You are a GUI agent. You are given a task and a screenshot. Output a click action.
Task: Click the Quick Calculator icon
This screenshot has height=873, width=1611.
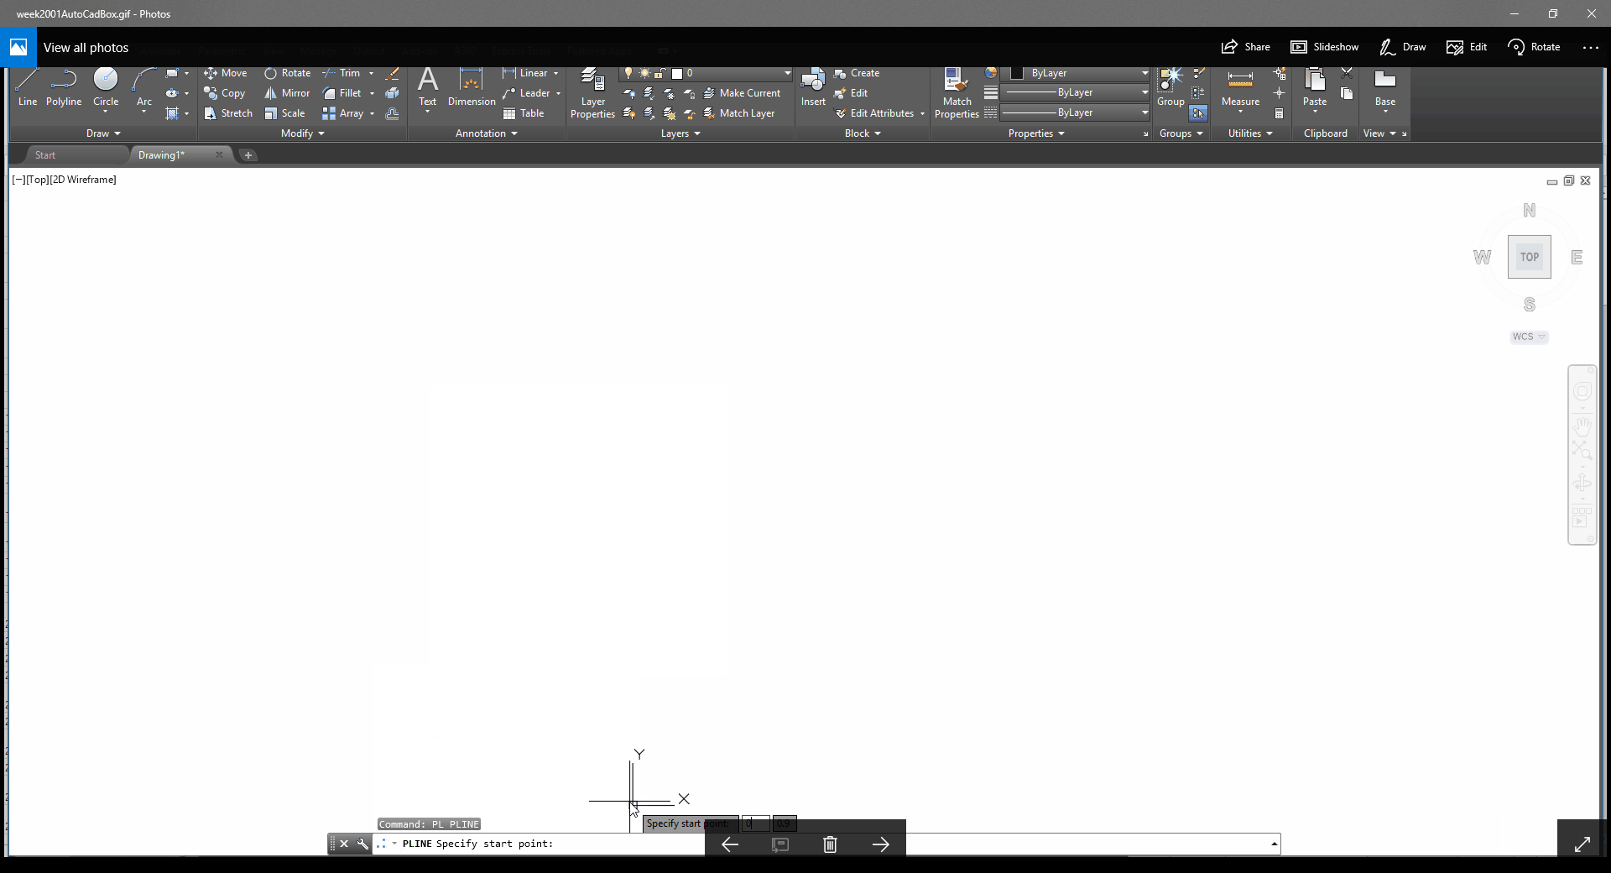coord(1279,113)
